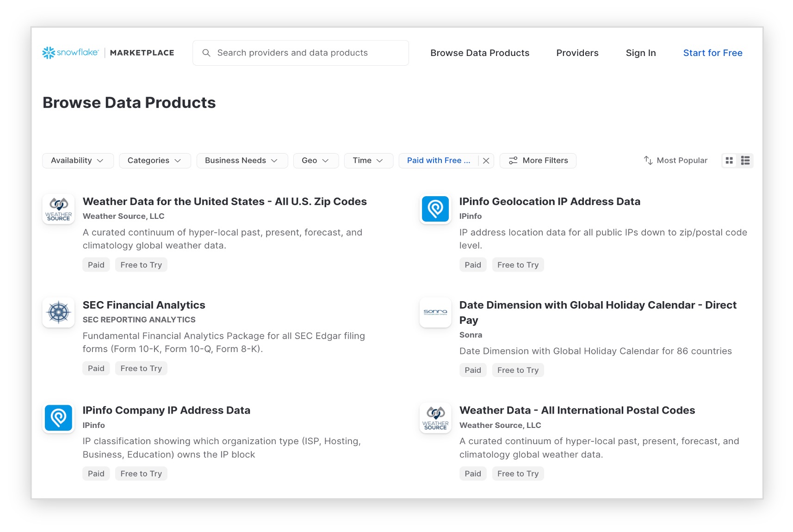Viewport: 793px width, 532px height.
Task: Expand the Availability dropdown
Action: (77, 161)
